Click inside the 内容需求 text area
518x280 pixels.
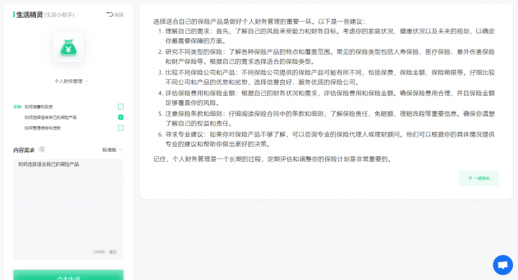tap(68, 209)
